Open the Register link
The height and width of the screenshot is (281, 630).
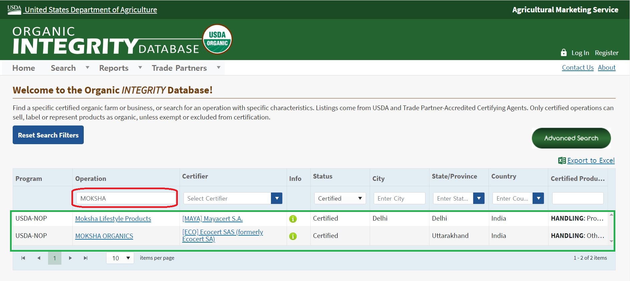(x=607, y=53)
